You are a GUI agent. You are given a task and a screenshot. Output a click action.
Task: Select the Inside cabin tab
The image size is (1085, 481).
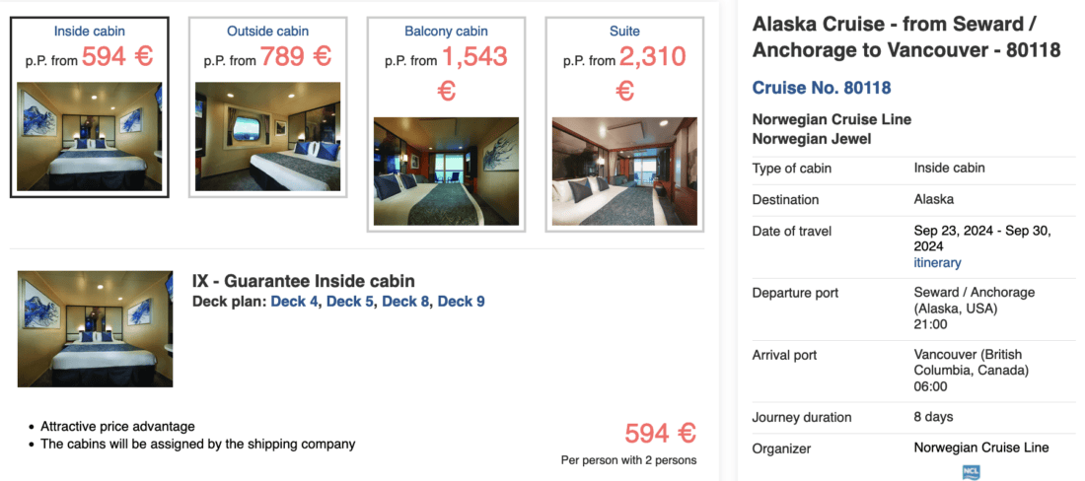[89, 32]
